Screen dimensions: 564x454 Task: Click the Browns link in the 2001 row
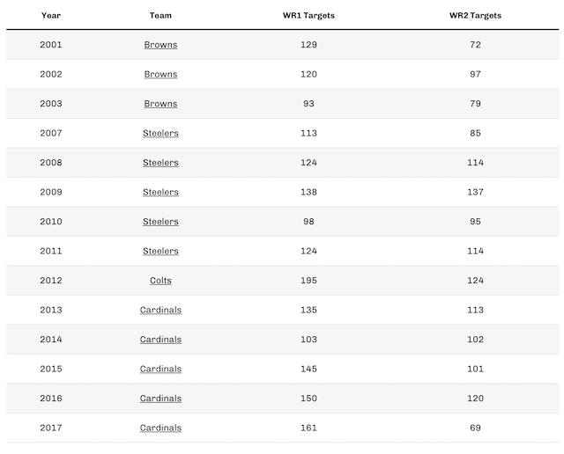click(160, 45)
